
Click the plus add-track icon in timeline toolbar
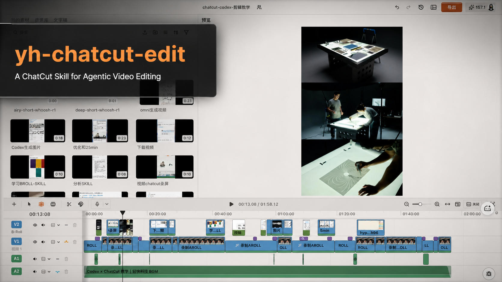(14, 204)
